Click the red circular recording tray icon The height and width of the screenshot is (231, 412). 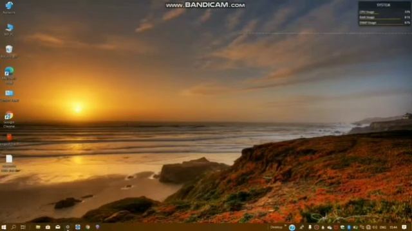coord(317,227)
